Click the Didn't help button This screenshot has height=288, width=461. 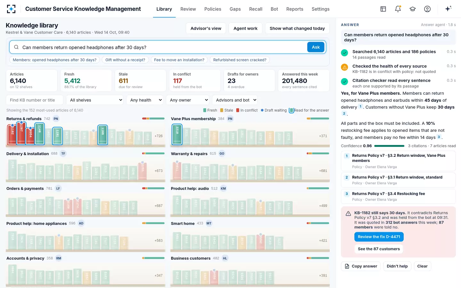click(397, 266)
